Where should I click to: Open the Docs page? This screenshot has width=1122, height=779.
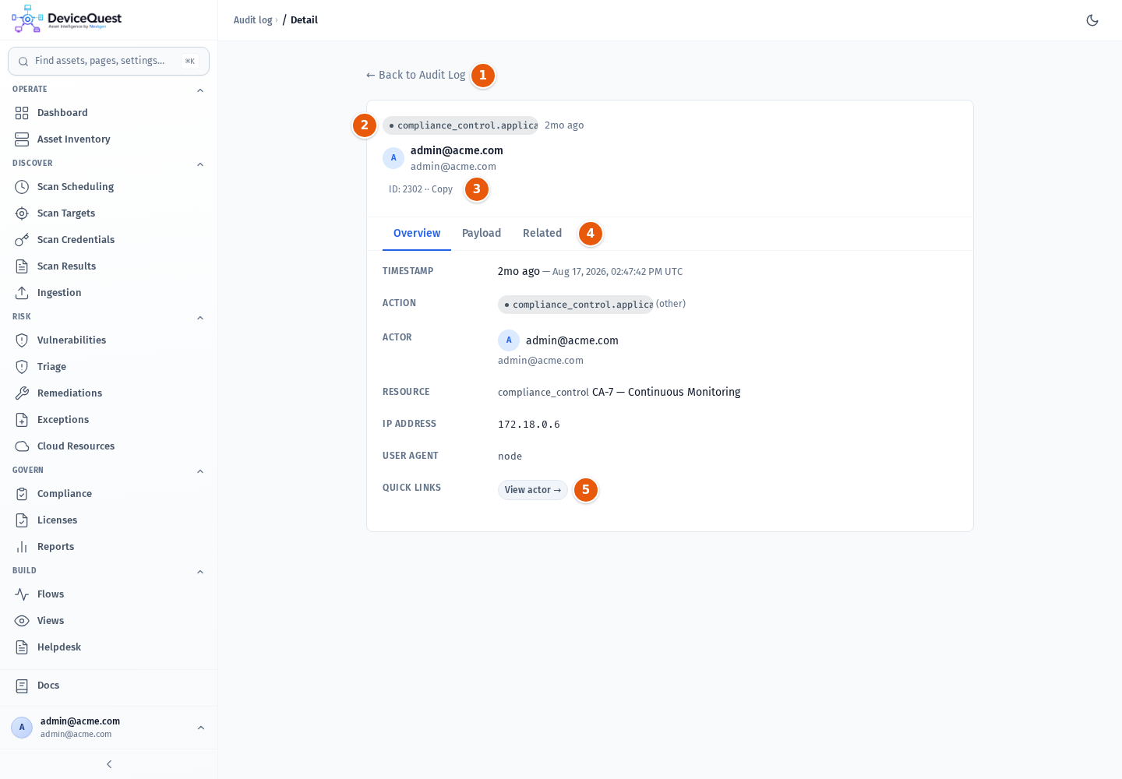[x=108, y=686]
